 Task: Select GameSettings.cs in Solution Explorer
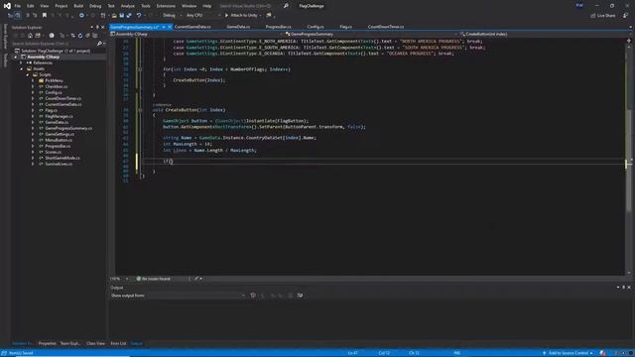coord(60,134)
